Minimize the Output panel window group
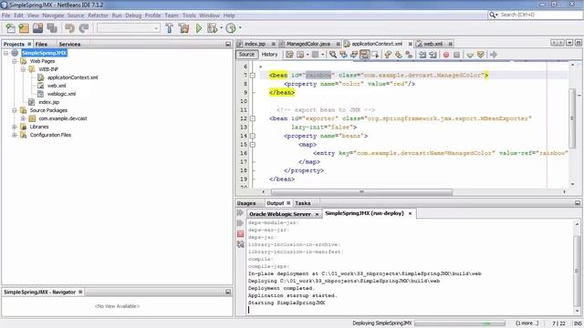Viewport: 584px width, 328px height. [578, 203]
